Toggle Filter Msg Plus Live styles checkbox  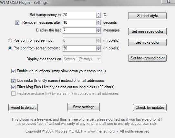coord(13,87)
